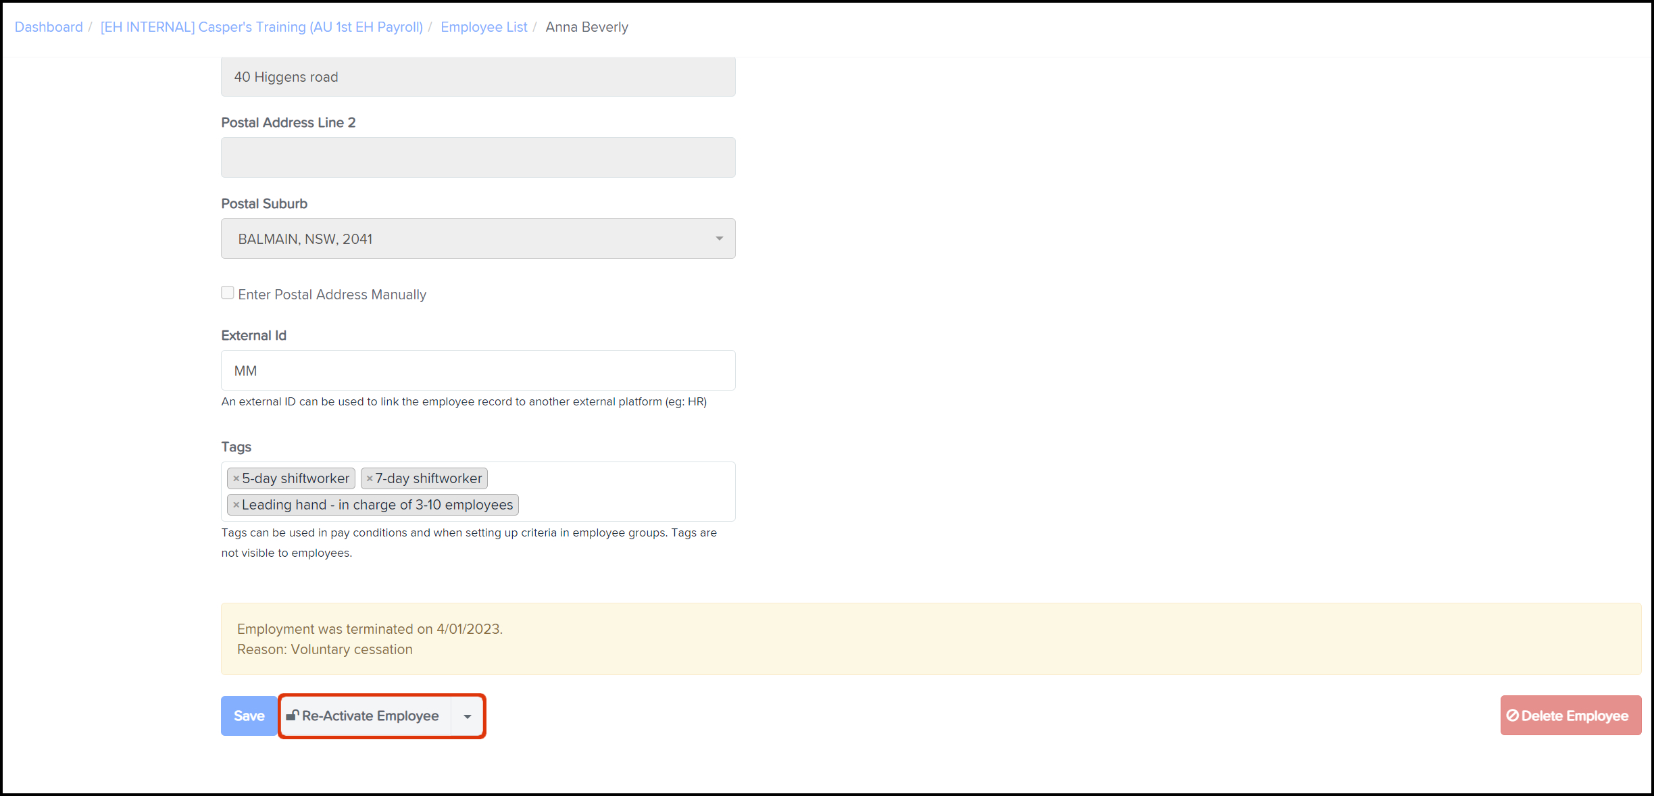
Task: Click the 7-day shiftworker tag label
Action: 428,478
